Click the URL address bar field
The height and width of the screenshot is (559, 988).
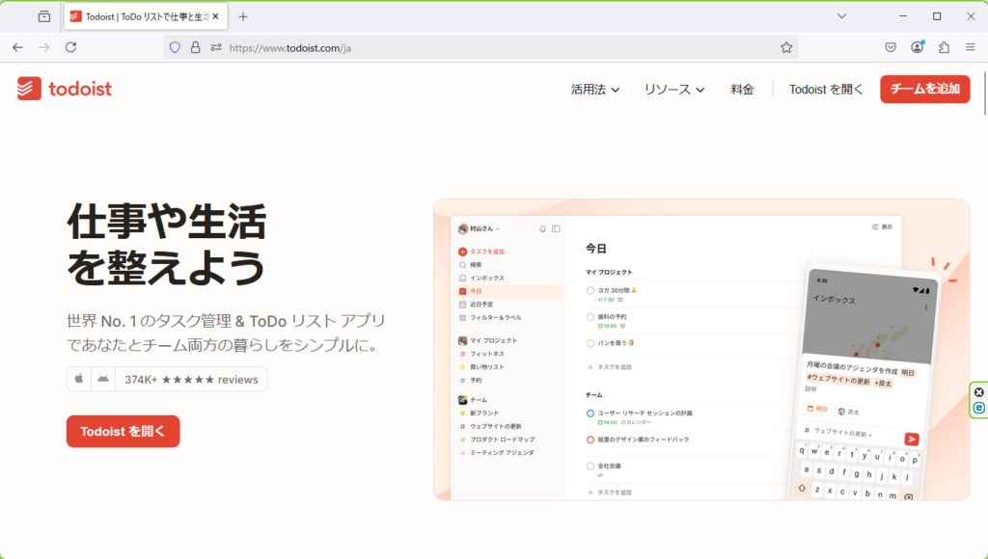click(482, 47)
